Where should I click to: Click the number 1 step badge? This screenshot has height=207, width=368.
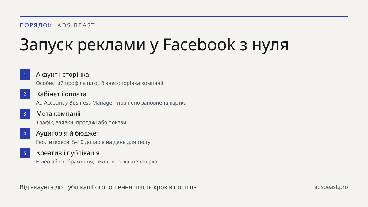pyautogui.click(x=25, y=75)
